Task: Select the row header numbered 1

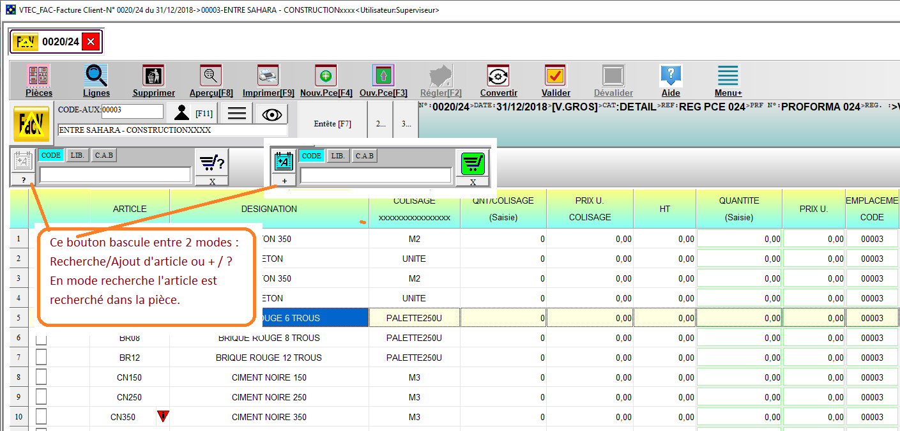Action: (x=19, y=239)
